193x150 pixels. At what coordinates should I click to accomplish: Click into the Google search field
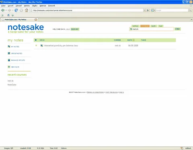[x=172, y=10]
